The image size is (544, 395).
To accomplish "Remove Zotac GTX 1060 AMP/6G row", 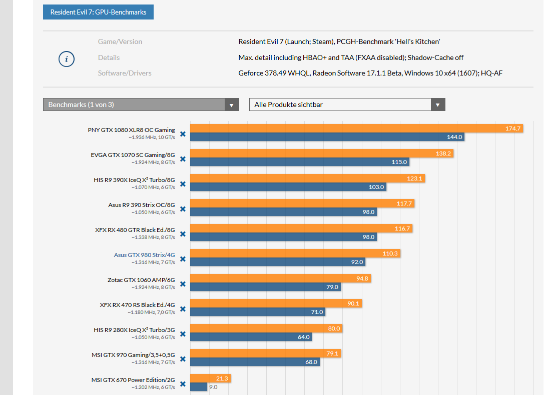I will coord(183,284).
